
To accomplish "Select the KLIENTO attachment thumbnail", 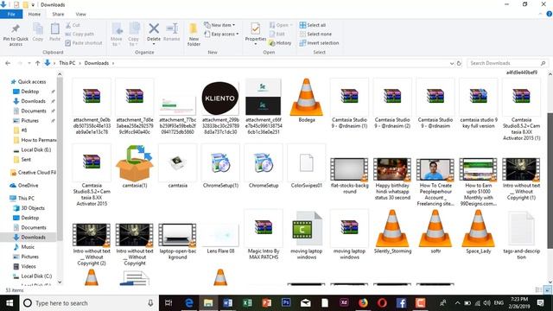I will pos(220,98).
